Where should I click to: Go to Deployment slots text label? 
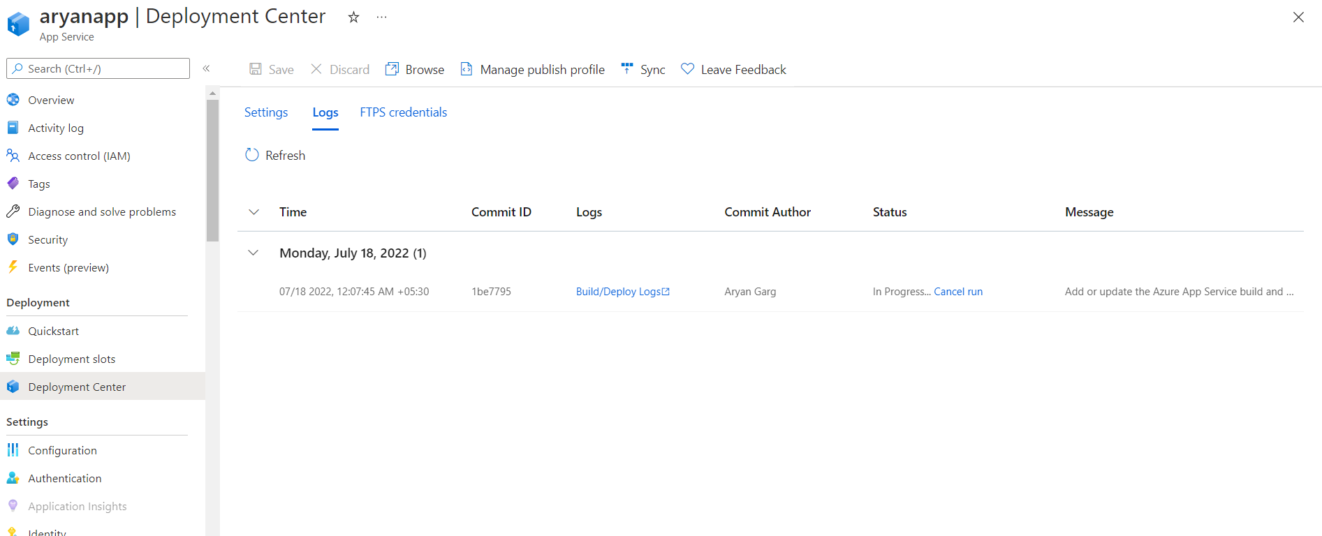pyautogui.click(x=72, y=359)
